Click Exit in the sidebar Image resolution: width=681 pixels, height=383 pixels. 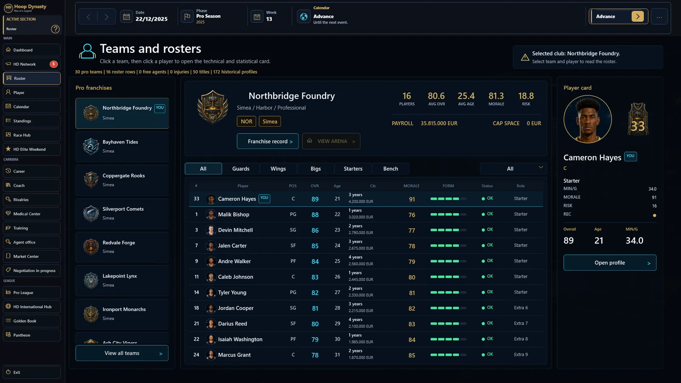pos(32,372)
